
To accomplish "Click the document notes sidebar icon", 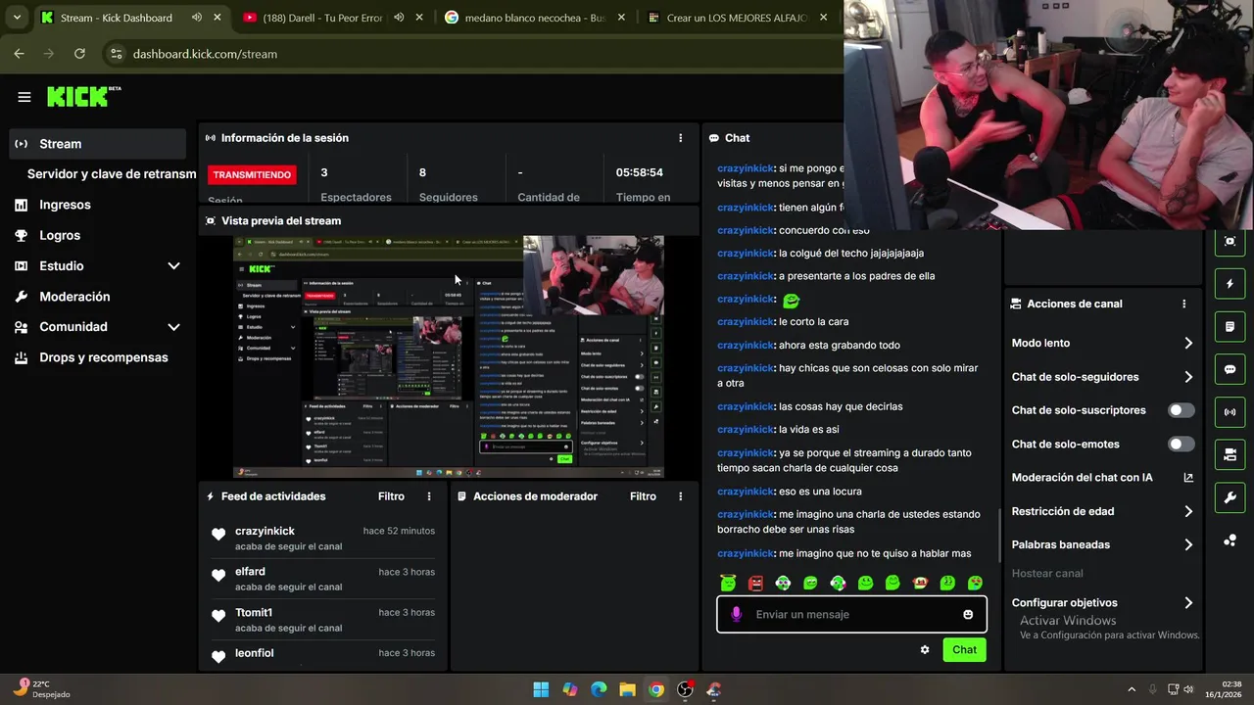I will point(1230,326).
